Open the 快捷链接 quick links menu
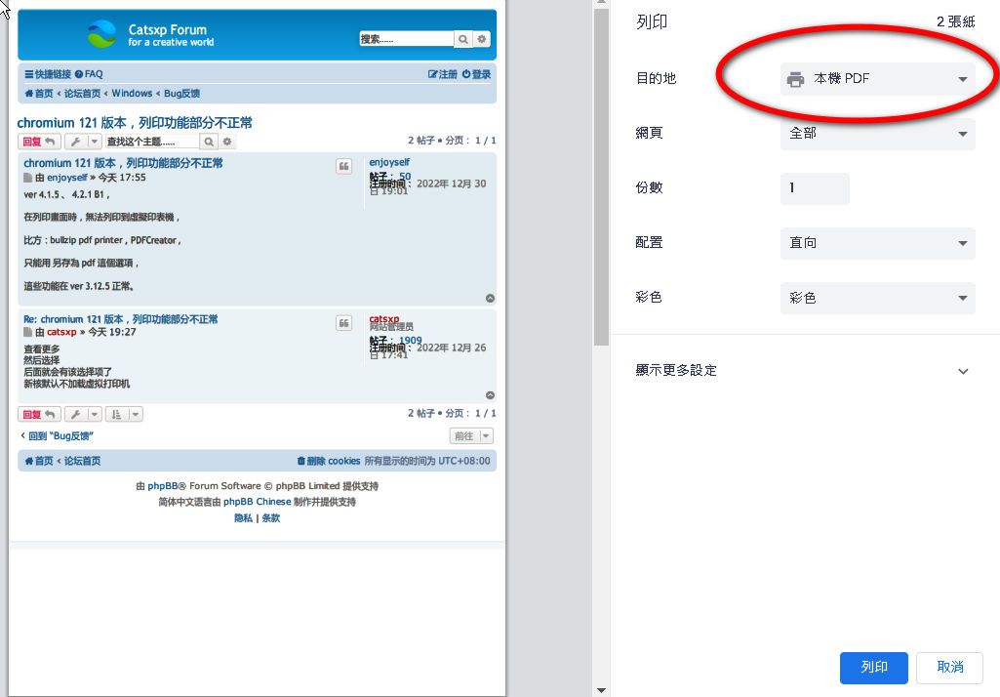 point(48,74)
